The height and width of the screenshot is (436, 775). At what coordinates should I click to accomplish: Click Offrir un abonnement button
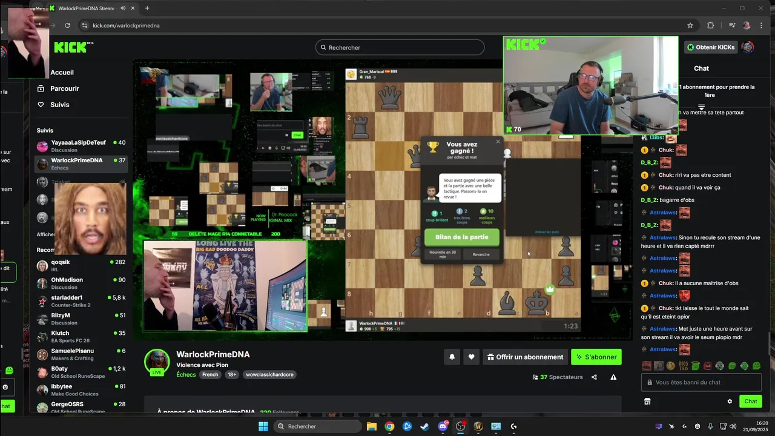(525, 357)
